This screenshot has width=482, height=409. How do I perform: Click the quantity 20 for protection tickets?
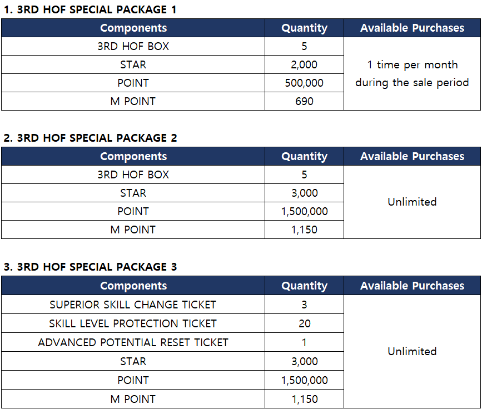click(304, 323)
